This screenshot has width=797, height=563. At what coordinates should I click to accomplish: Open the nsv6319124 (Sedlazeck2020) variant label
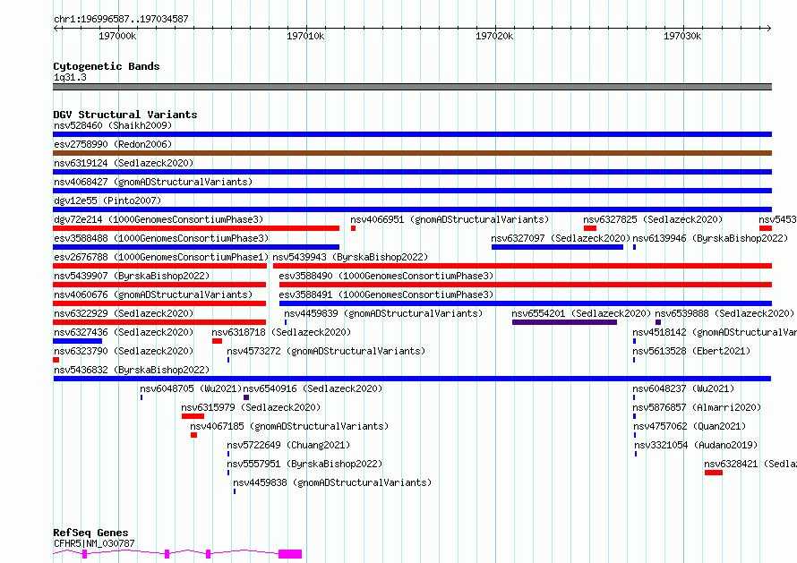(x=124, y=163)
